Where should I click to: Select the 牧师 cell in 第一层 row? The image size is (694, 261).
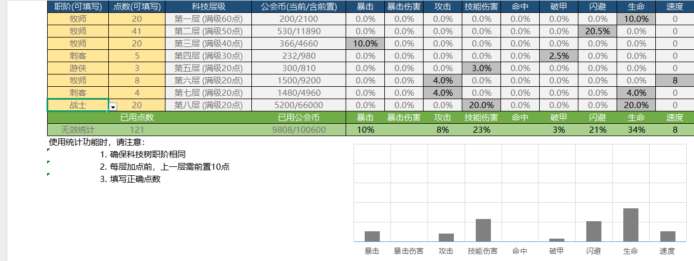[78, 18]
